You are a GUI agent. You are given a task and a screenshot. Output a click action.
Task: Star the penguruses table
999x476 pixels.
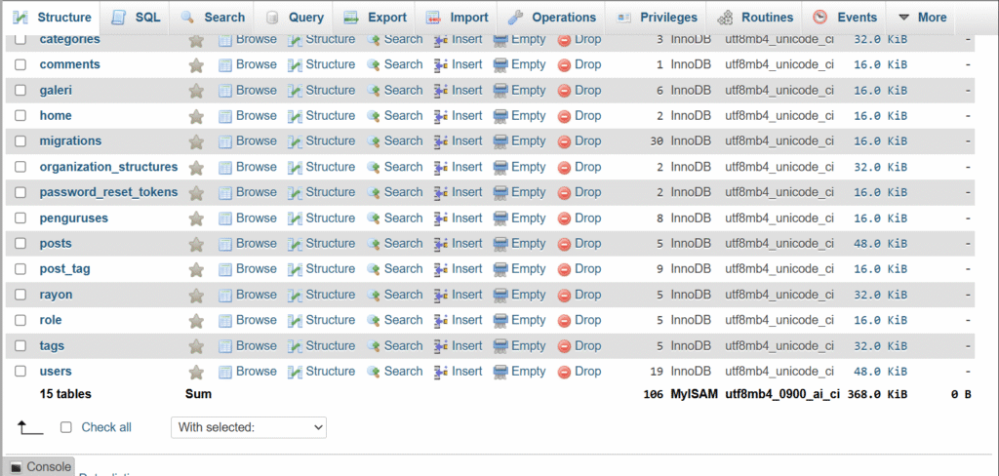coord(196,218)
